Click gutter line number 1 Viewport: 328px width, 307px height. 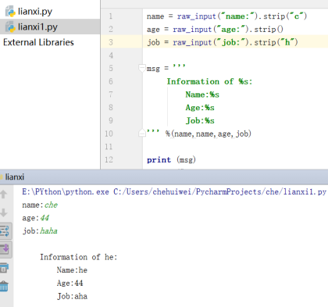click(x=111, y=16)
